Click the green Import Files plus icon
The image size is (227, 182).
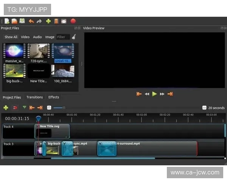click(48, 21)
